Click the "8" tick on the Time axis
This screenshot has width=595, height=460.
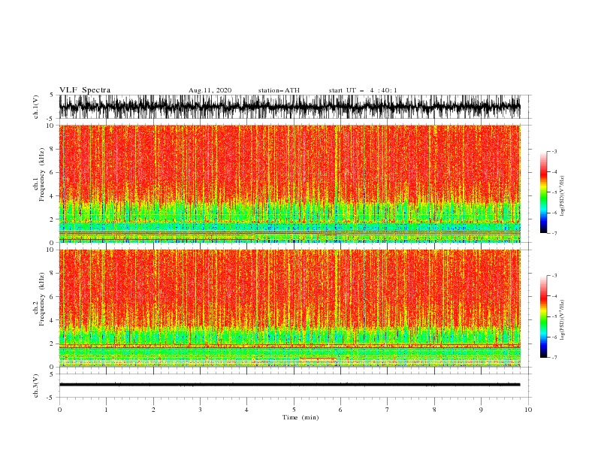tap(434, 410)
